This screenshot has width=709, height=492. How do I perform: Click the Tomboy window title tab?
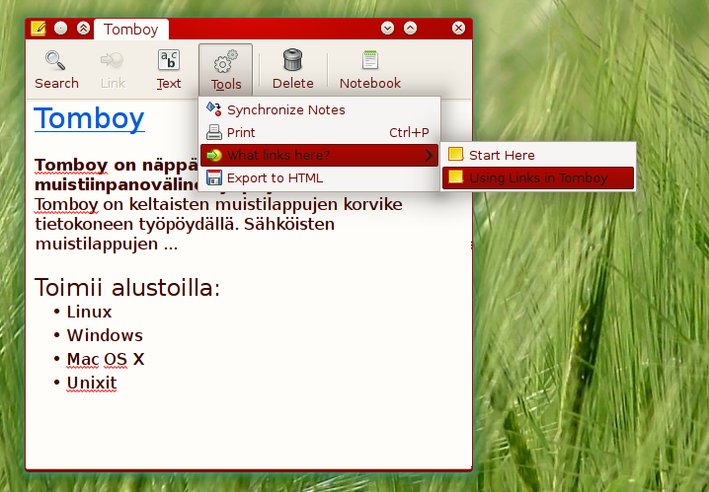pos(131,30)
